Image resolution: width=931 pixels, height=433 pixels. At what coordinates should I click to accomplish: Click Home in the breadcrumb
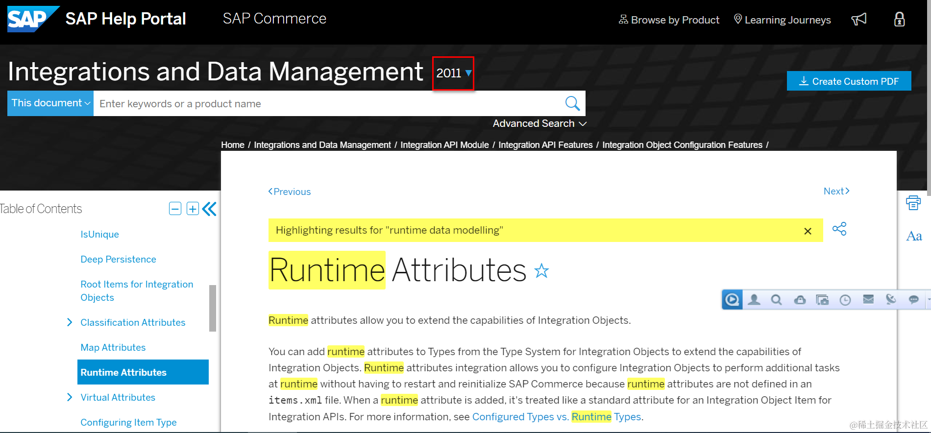233,145
